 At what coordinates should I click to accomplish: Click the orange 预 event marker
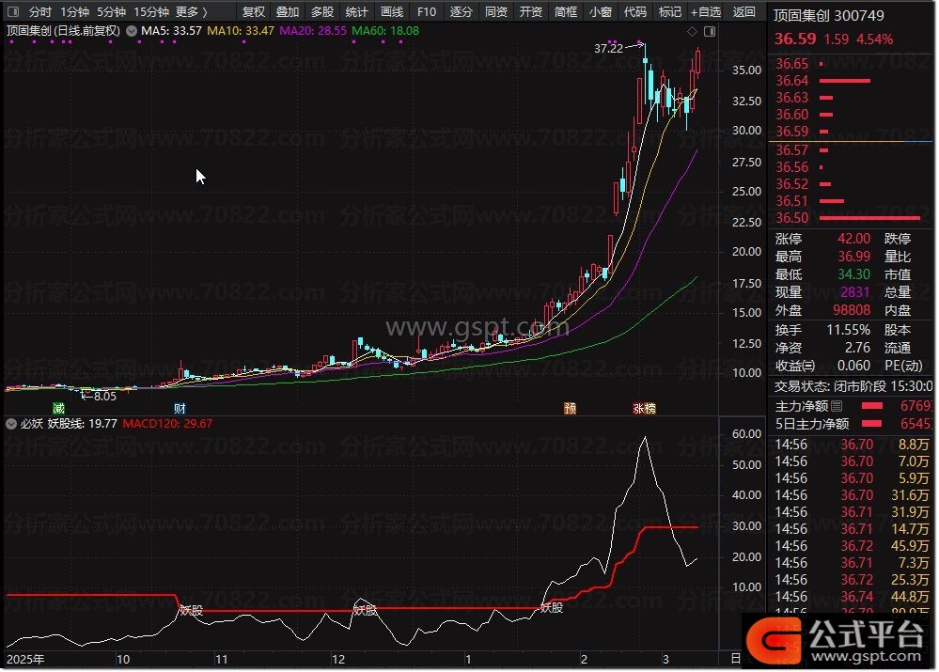(x=570, y=408)
